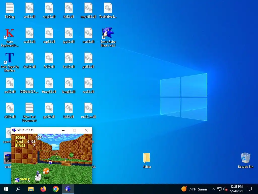Open the 74°F Sunny weather widget

click(x=194, y=189)
